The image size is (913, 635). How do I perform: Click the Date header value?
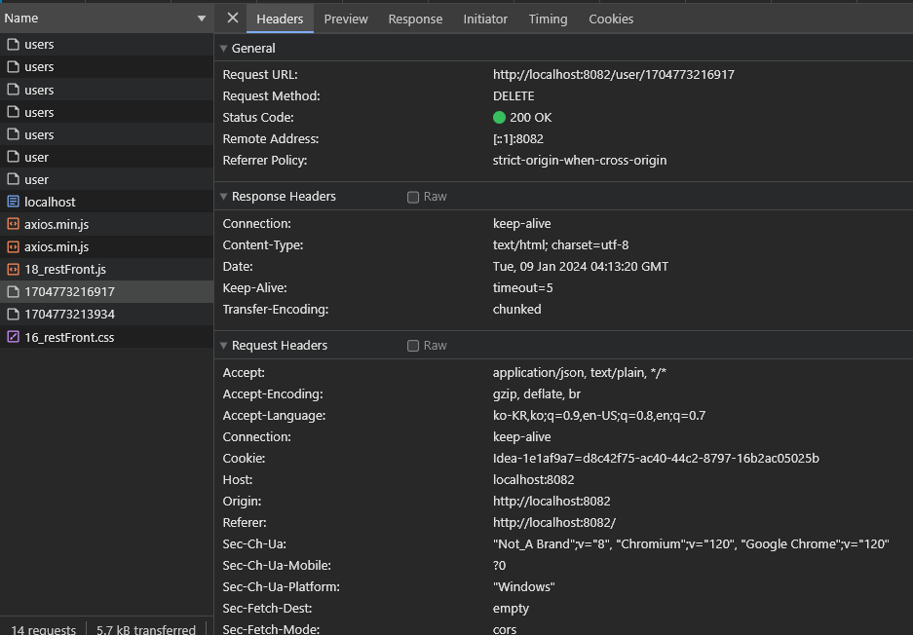click(581, 267)
